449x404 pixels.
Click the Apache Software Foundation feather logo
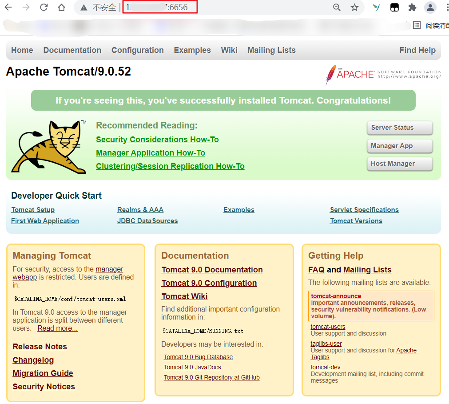[x=383, y=75]
